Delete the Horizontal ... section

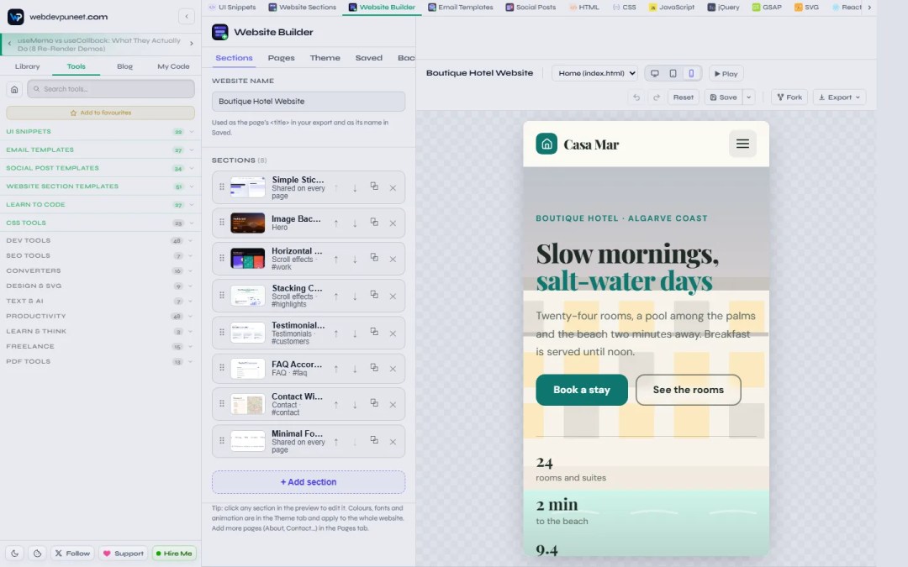393,260
